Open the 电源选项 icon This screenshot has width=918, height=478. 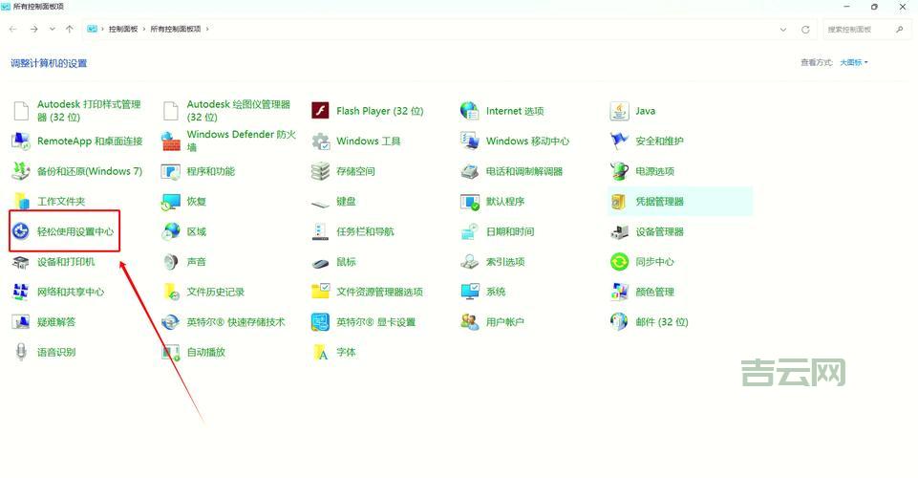[619, 171]
